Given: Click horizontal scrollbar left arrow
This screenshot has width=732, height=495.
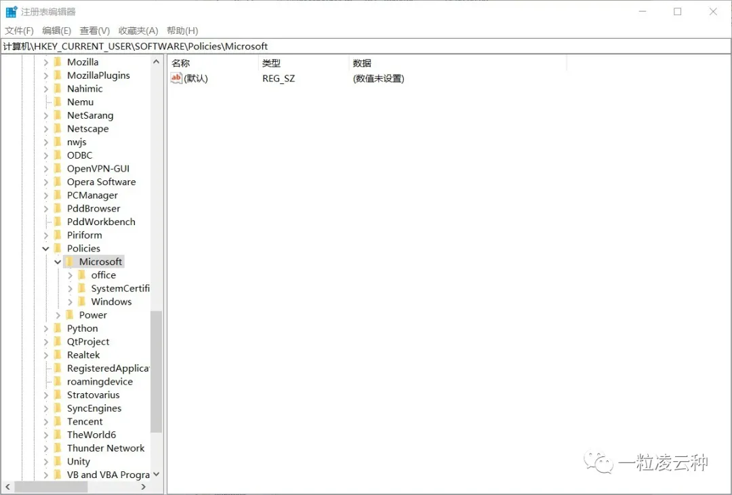Looking at the screenshot, I should click(7, 487).
